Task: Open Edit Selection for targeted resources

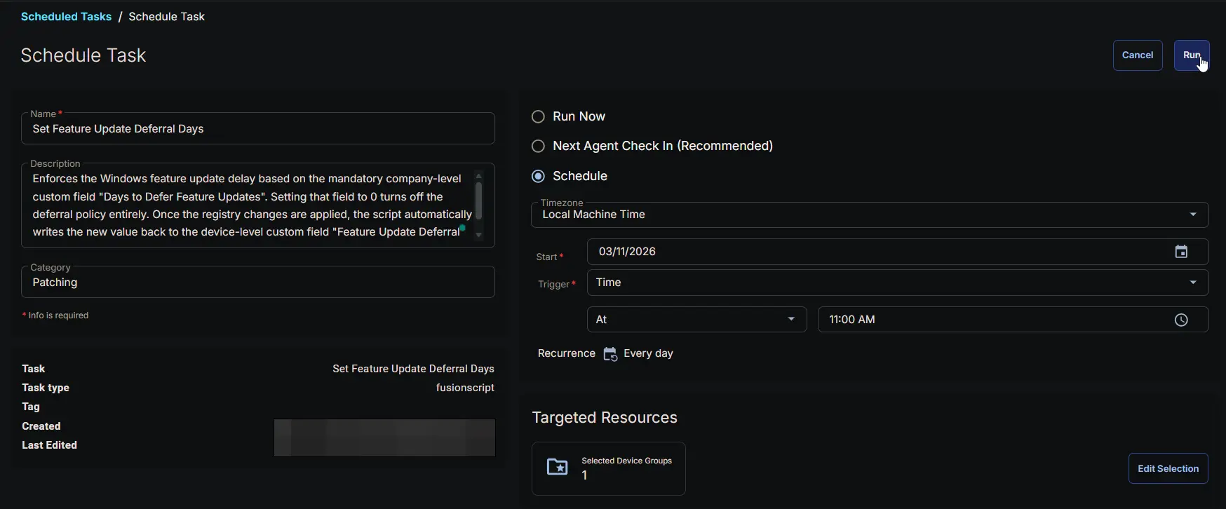Action: click(x=1168, y=468)
